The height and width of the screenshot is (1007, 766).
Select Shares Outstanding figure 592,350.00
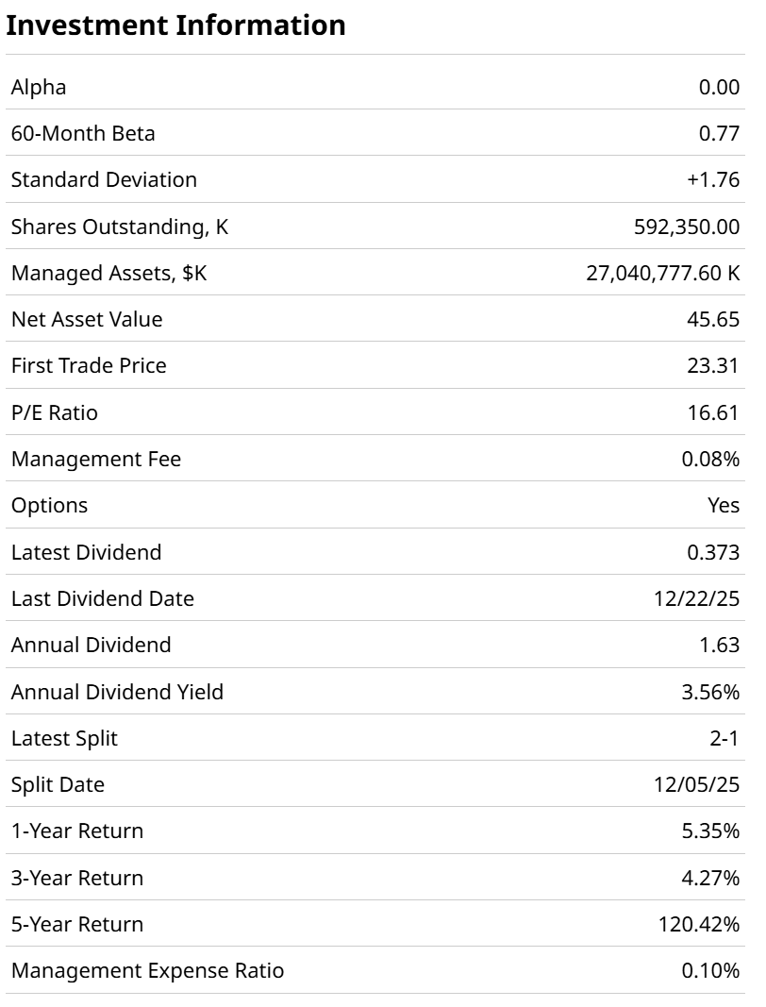click(x=687, y=227)
